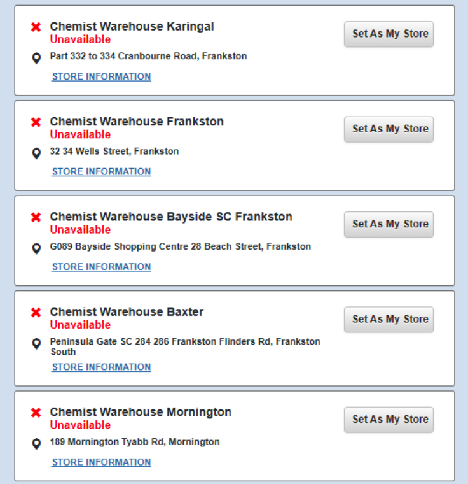Set Chemist Warehouse Mornington as my store
The image size is (468, 484).
tap(389, 419)
